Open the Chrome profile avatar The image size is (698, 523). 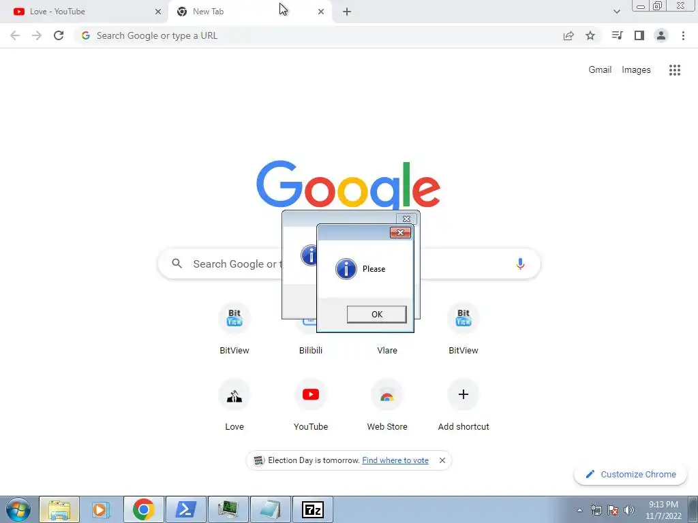(x=661, y=35)
